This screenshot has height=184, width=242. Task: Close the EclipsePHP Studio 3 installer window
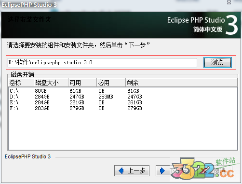(x=229, y=2)
